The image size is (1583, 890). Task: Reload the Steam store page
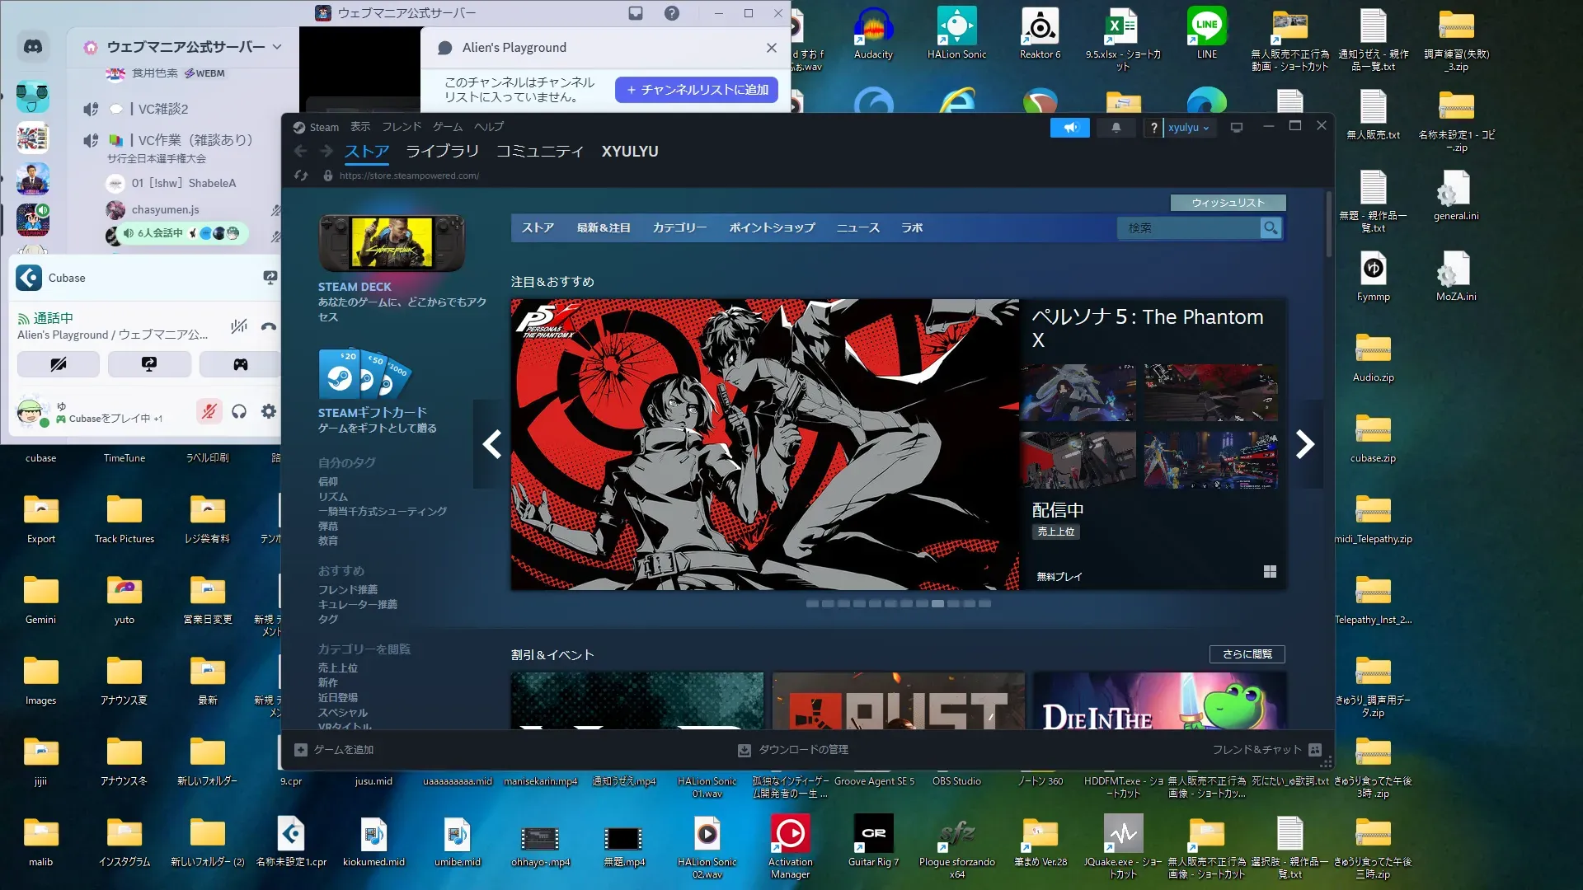click(301, 176)
